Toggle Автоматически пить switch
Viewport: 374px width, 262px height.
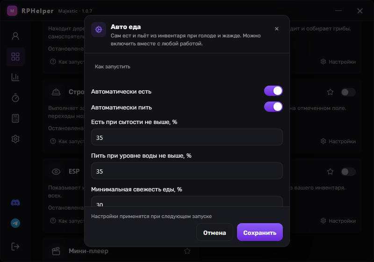[x=273, y=107]
